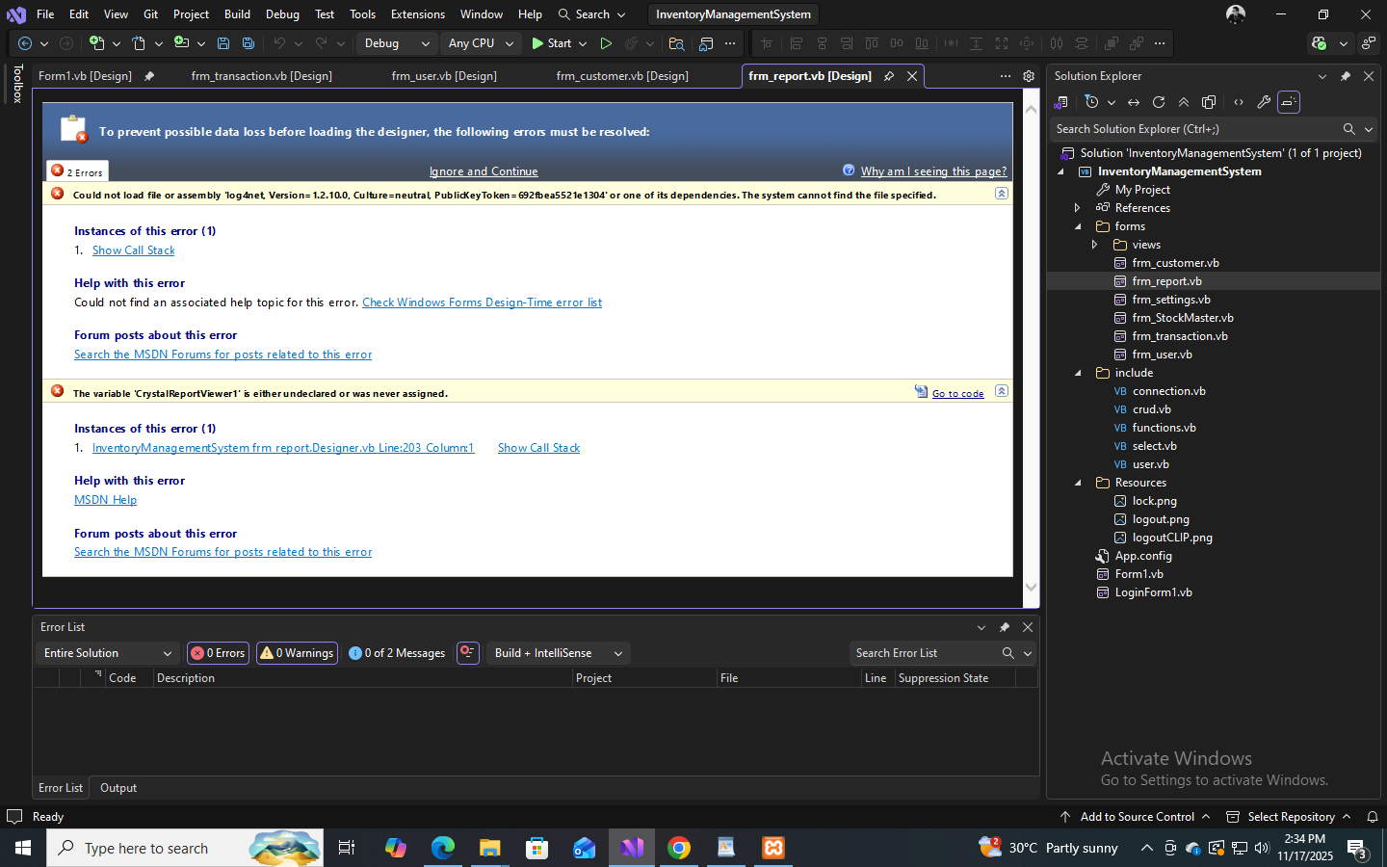Click the Find in Files icon
The width and height of the screenshot is (1387, 867).
point(676,43)
